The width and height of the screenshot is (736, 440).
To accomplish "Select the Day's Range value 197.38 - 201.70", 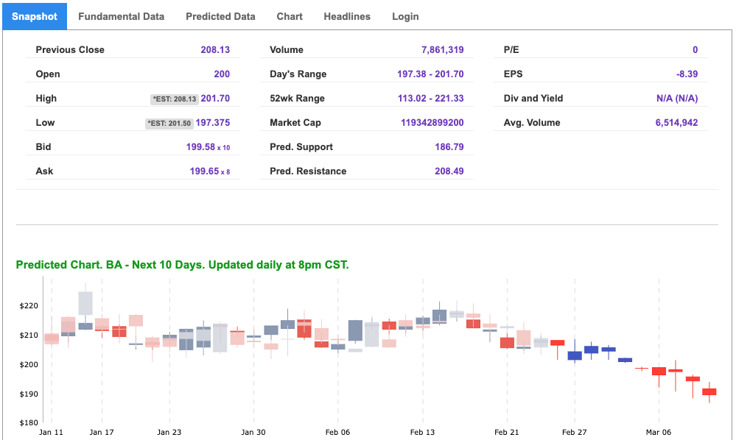I will tap(430, 74).
